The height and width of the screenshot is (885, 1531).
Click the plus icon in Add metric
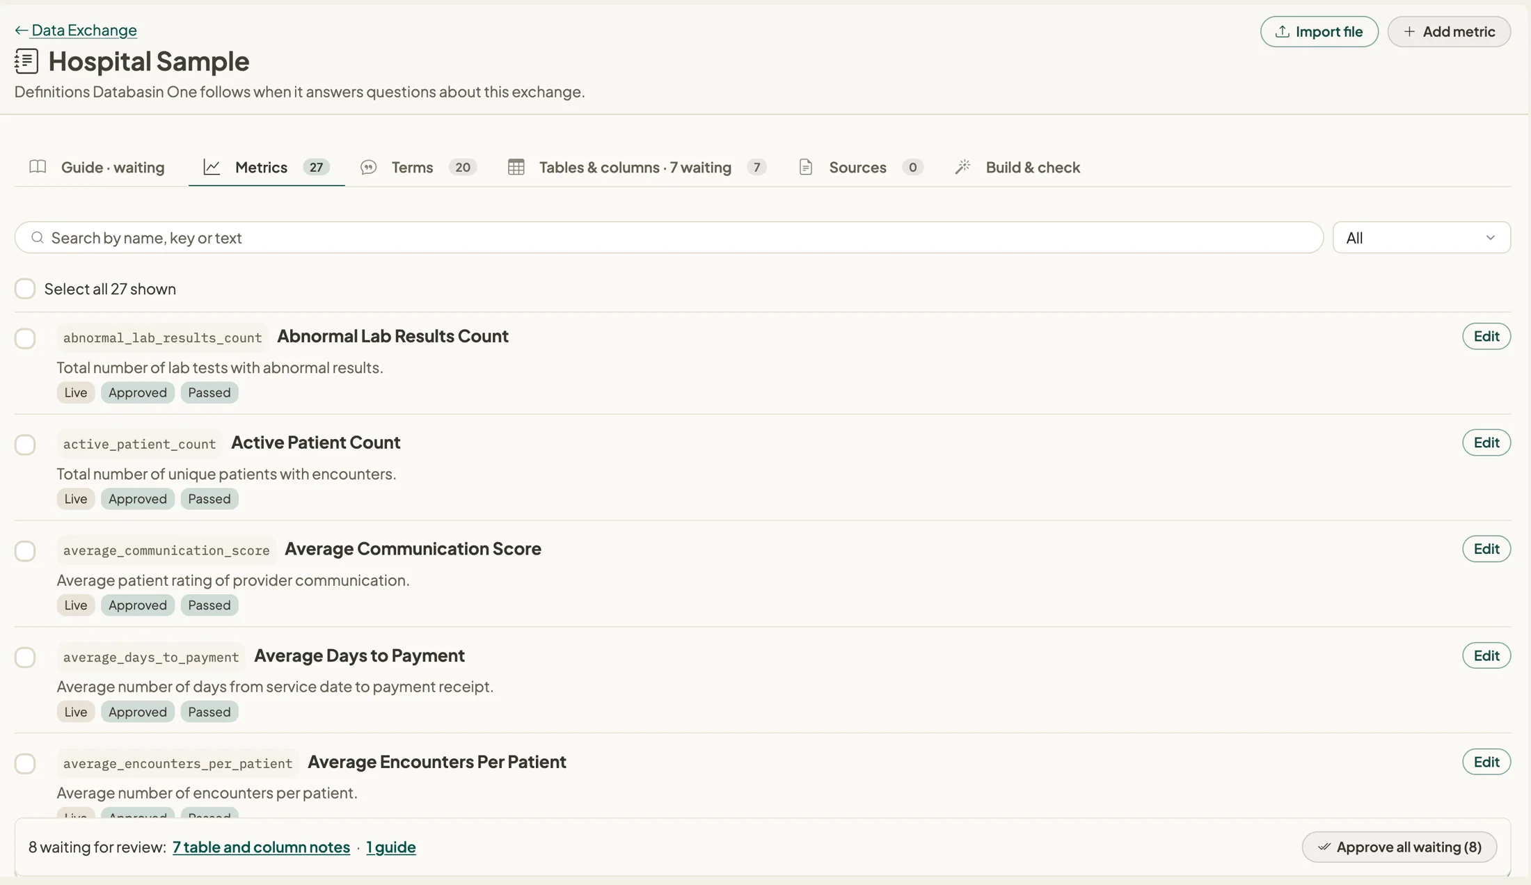tap(1409, 31)
